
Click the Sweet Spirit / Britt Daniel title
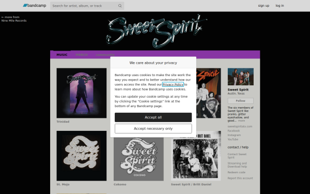coord(191,184)
